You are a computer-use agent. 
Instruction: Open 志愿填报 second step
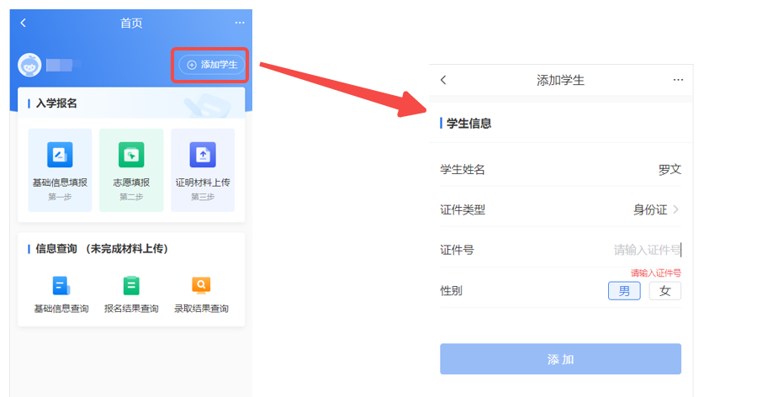pyautogui.click(x=131, y=170)
